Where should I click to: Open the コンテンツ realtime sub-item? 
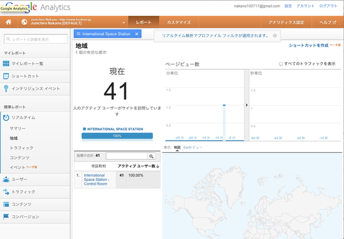[20, 157]
